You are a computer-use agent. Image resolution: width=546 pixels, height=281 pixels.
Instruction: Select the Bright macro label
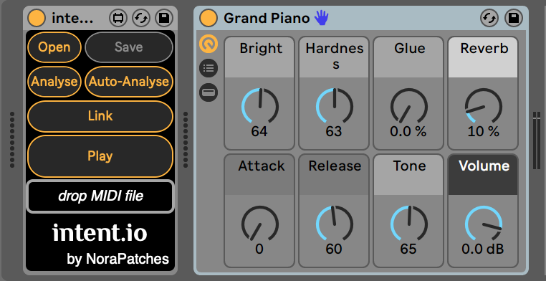261,49
